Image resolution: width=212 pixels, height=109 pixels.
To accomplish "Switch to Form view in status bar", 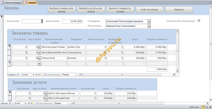I will (203, 107).
